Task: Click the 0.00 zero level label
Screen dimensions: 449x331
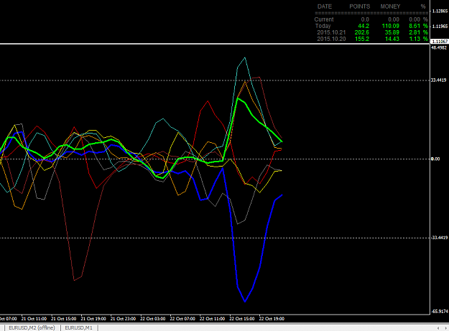Action: 435,159
